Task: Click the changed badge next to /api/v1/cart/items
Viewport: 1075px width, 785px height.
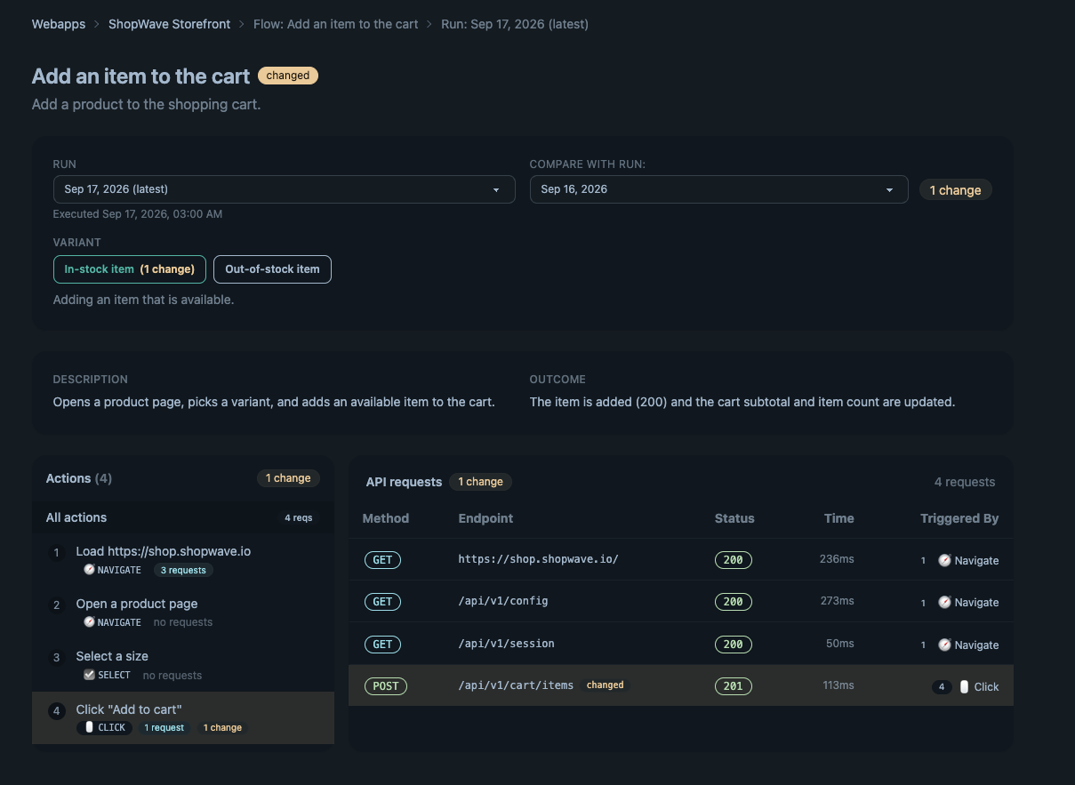Action: (606, 685)
